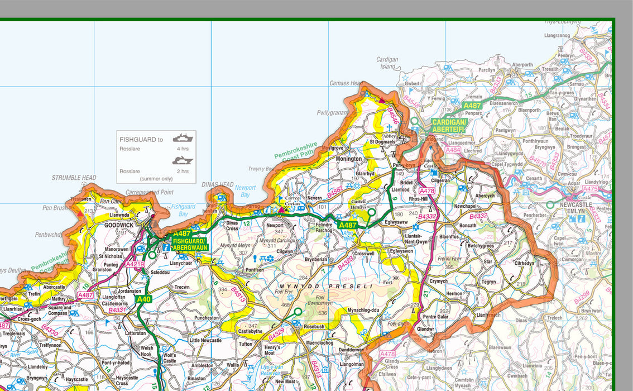The height and width of the screenshot is (391, 633).
Task: Select the blue castle icon above Cilgerran
Action: (434, 173)
